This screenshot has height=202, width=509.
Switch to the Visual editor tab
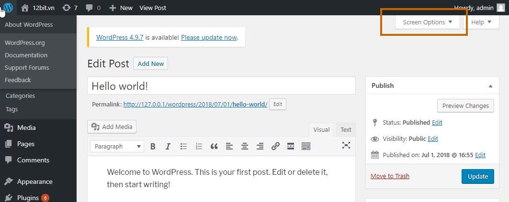pyautogui.click(x=321, y=130)
